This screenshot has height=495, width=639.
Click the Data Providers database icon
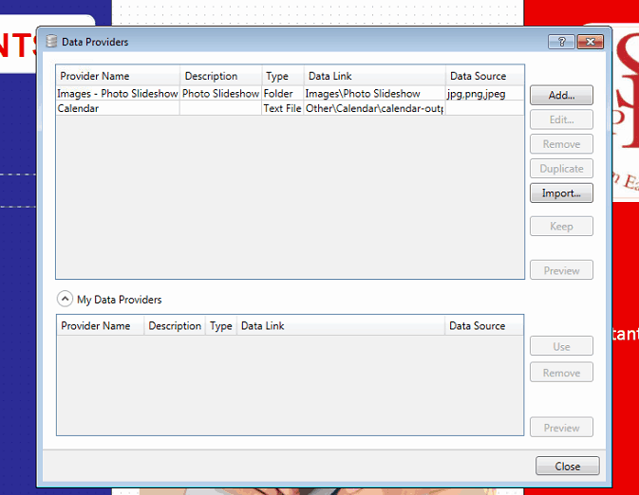point(51,42)
